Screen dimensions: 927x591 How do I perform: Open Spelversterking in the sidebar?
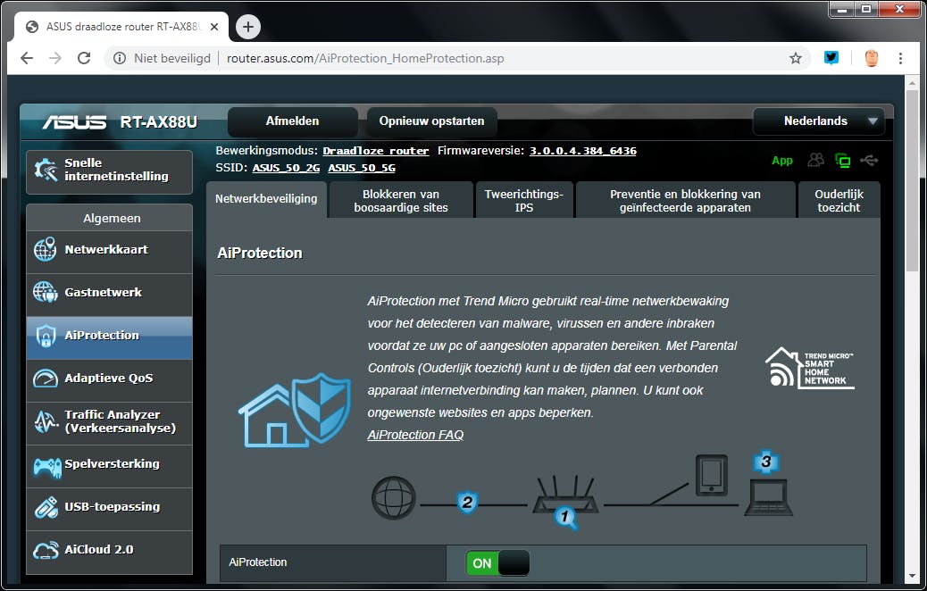point(109,466)
